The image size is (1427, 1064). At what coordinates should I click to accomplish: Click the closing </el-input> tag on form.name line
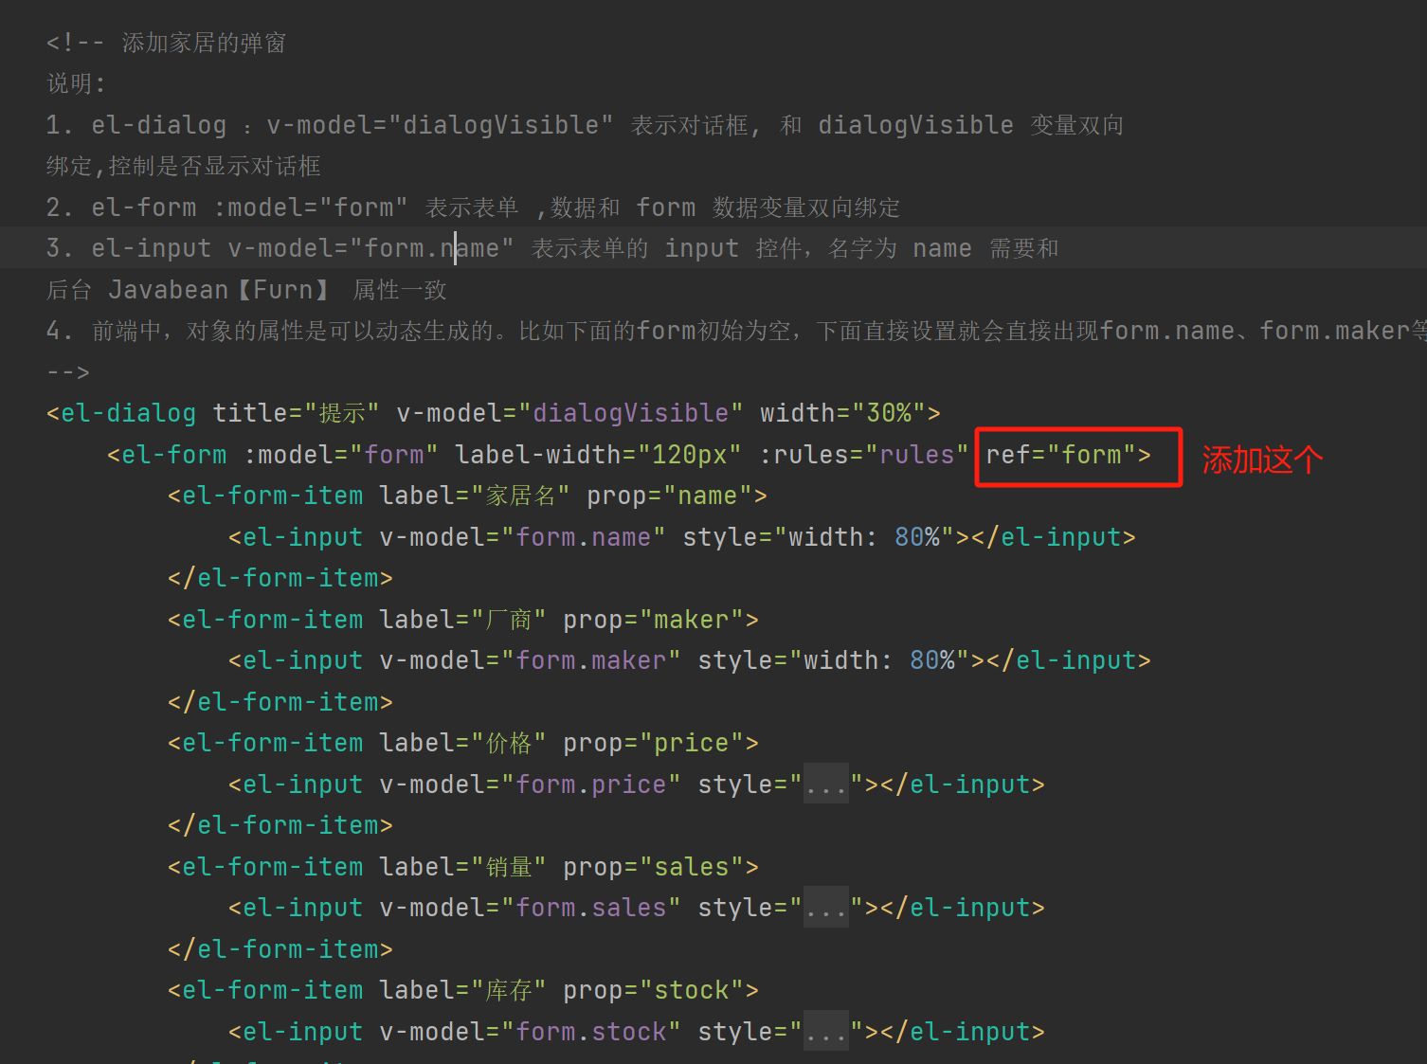(1054, 537)
